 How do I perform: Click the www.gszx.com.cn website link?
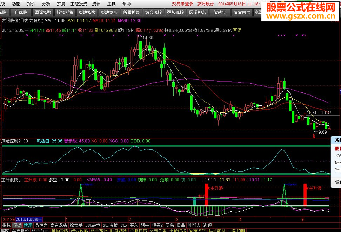pos(301,16)
